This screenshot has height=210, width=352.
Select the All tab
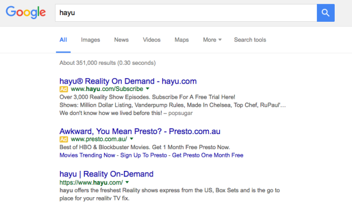[x=63, y=40]
